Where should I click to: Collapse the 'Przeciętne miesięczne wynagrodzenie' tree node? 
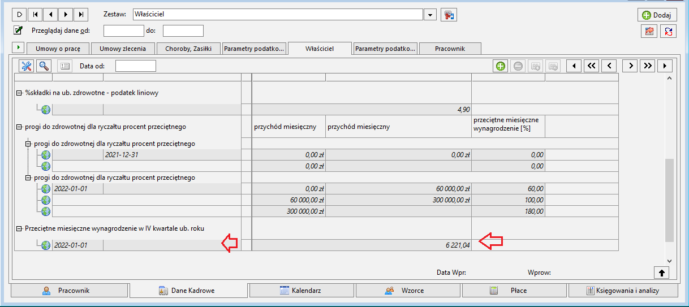[19, 229]
